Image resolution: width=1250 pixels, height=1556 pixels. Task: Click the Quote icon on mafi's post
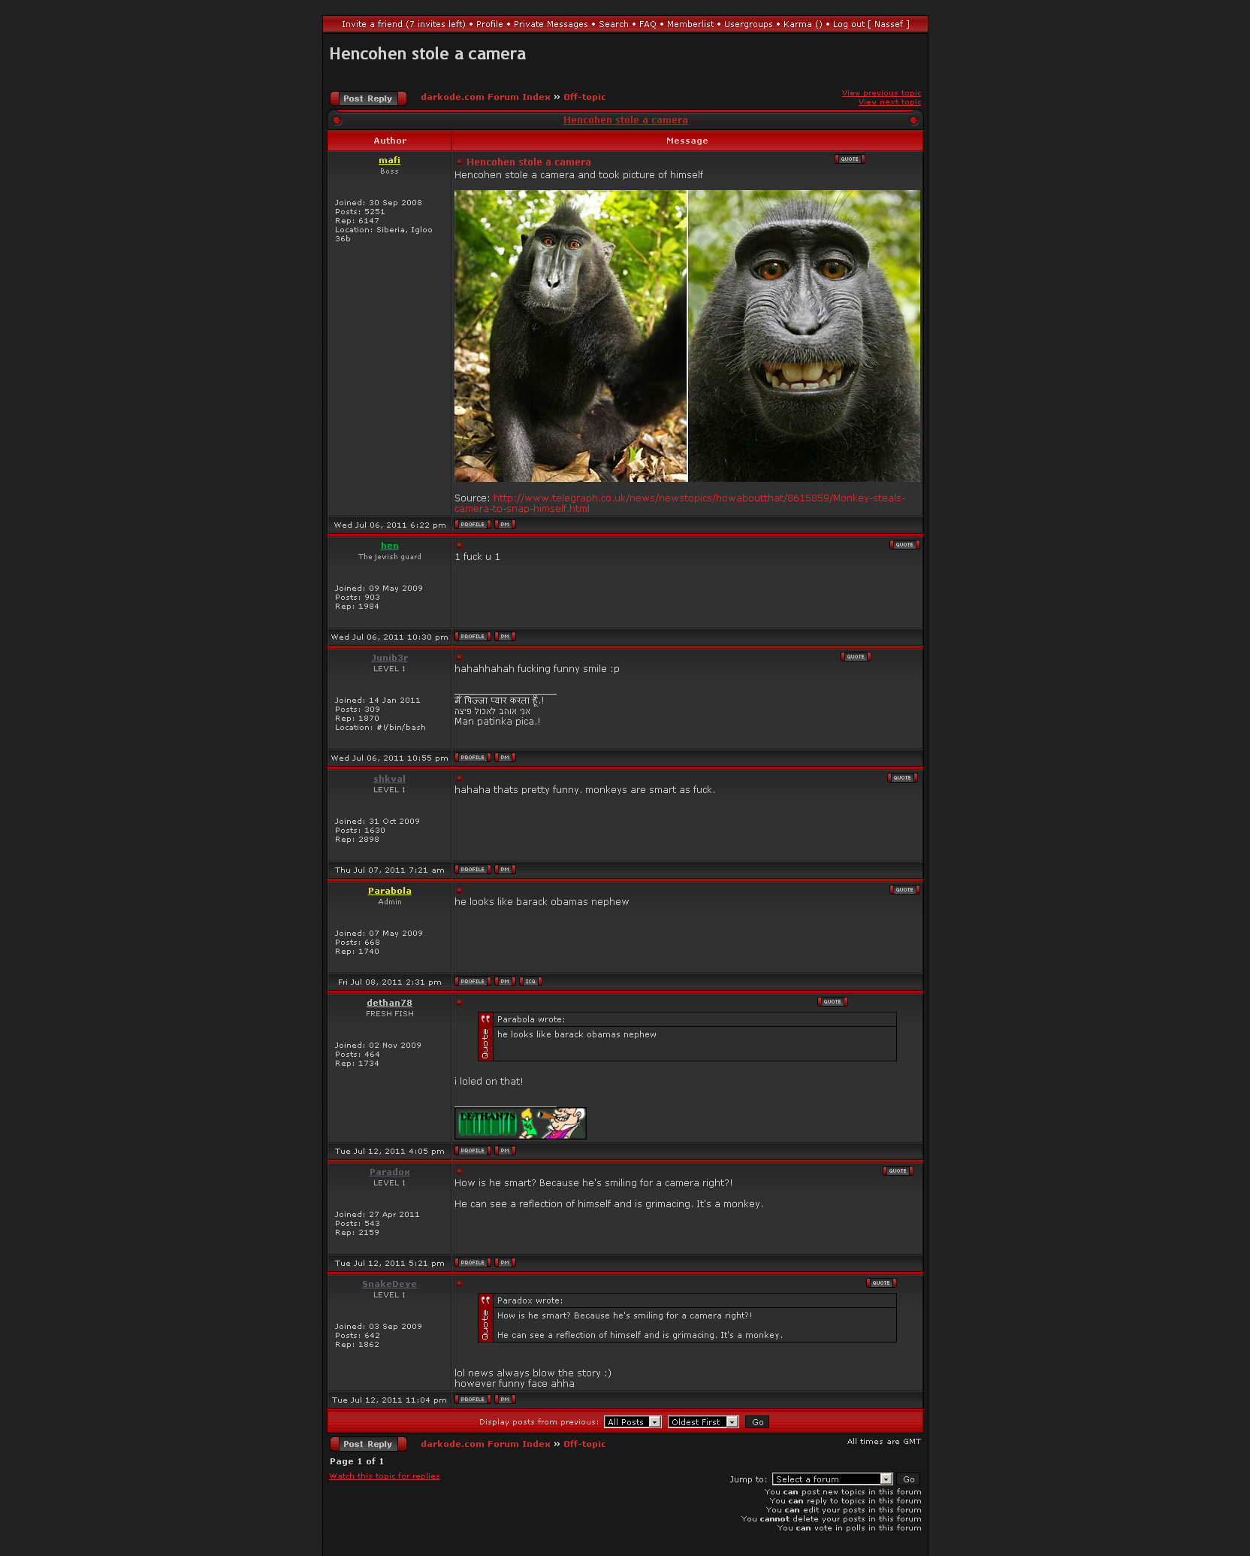[850, 159]
